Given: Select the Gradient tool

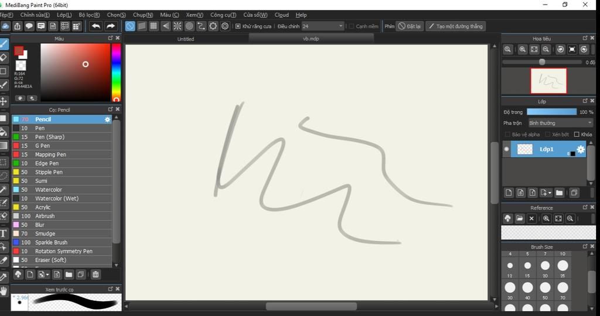Looking at the screenshot, I should click(4, 145).
